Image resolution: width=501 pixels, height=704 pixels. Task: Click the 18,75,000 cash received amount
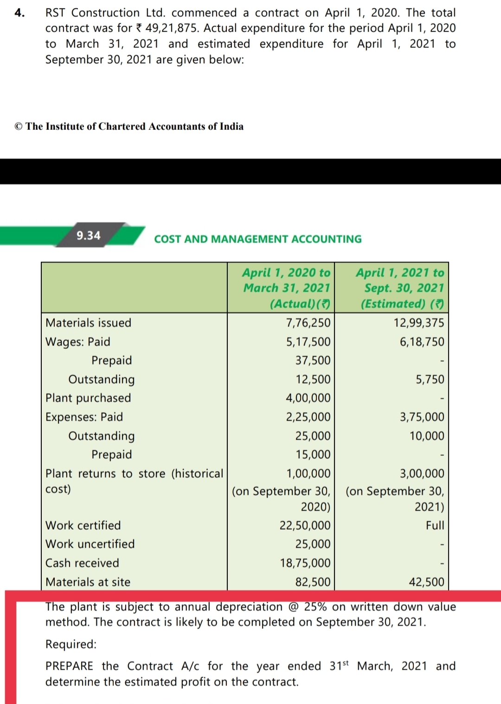305,563
